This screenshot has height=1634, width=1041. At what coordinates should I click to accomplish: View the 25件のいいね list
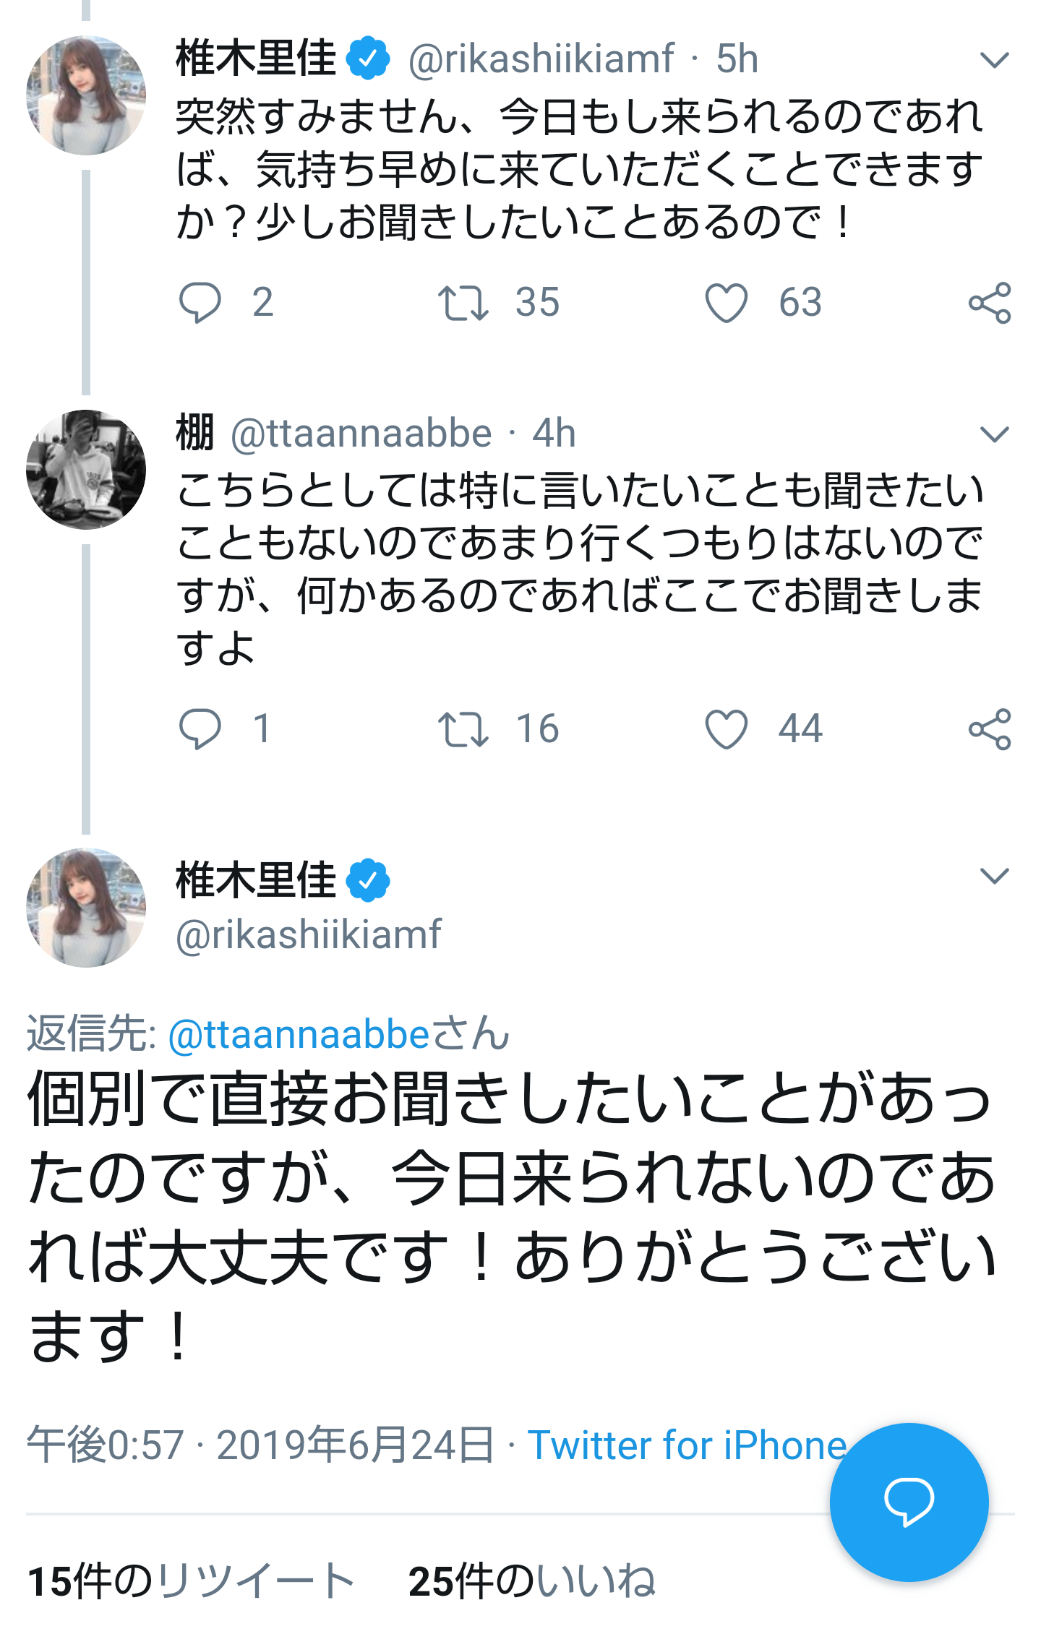(532, 1581)
